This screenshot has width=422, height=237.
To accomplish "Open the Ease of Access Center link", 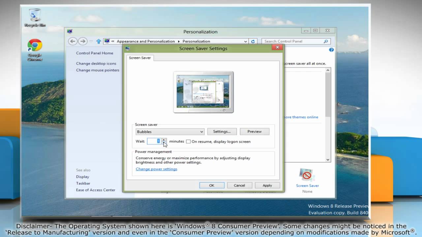I will [x=96, y=190].
